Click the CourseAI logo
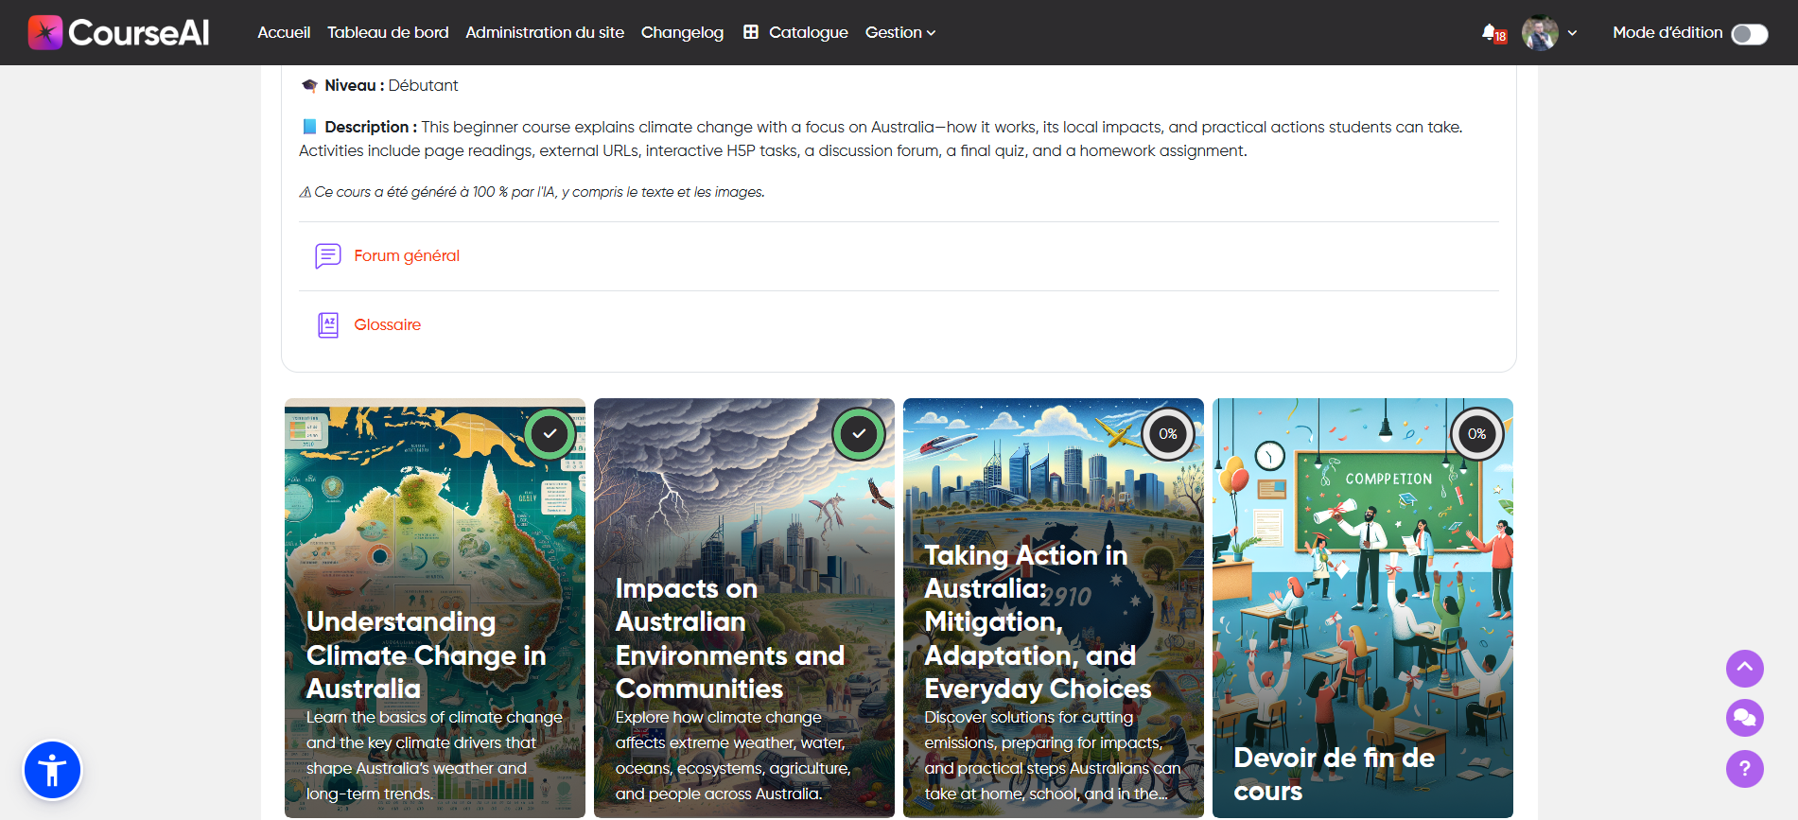1798x820 pixels. pyautogui.click(x=118, y=32)
